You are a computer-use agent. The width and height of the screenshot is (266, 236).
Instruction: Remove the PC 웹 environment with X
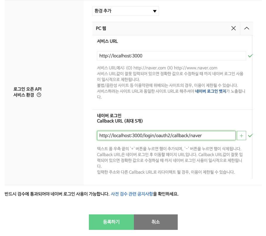(234, 28)
